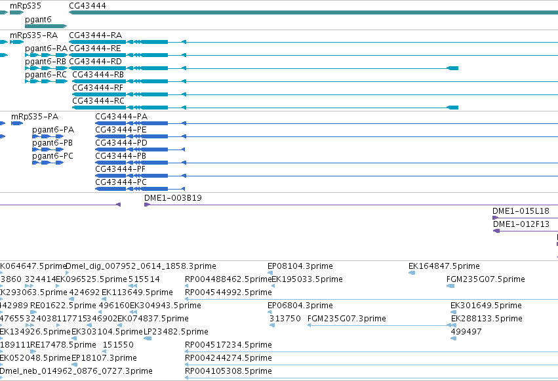
Task: Select the CG43444 gene label
Action: [87, 6]
